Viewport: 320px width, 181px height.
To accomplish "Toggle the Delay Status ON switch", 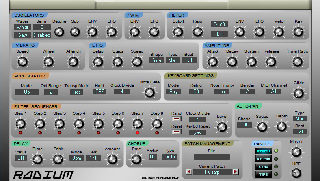I will tap(20, 158).
